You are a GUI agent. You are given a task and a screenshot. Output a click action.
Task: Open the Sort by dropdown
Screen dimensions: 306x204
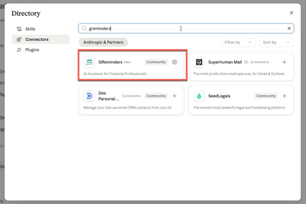click(x=276, y=42)
